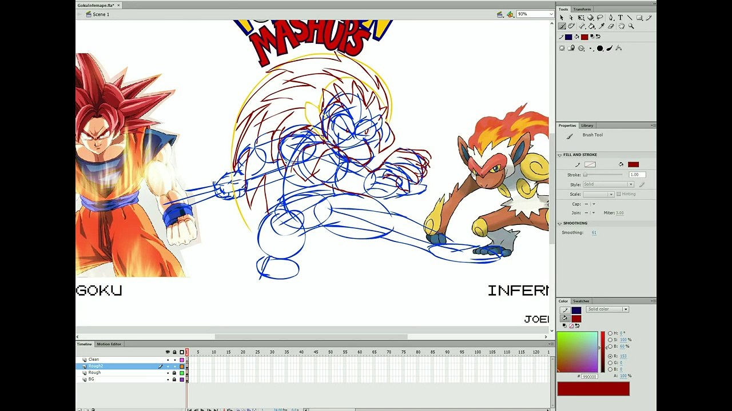Viewport: 732px width, 411px height.
Task: Click the red brightness slider strip
Action: point(603,352)
